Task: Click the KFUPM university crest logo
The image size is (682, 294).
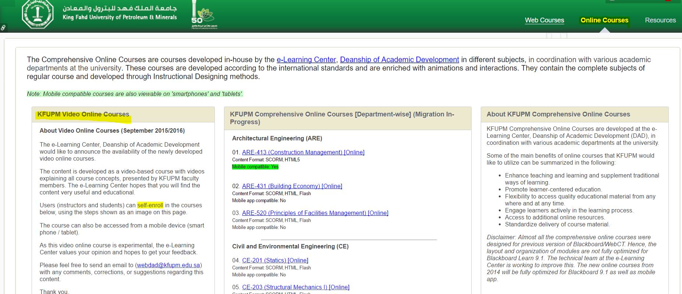Action: (38, 14)
